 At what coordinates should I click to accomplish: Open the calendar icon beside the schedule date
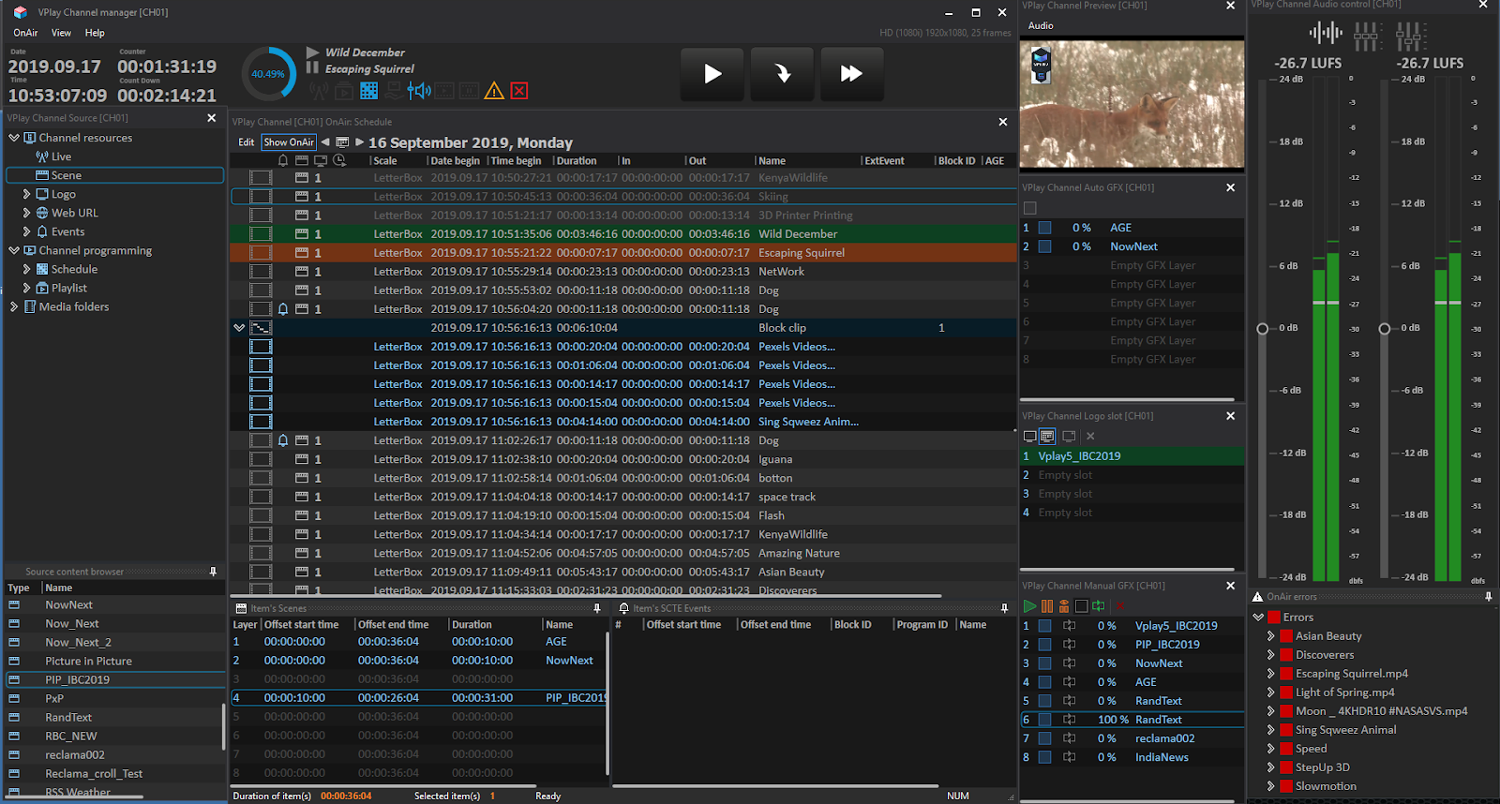pyautogui.click(x=342, y=142)
